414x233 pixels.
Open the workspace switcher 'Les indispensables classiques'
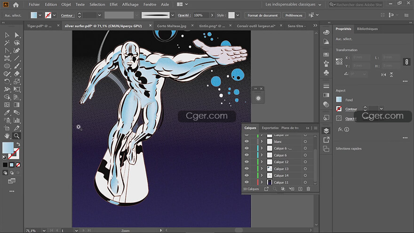click(293, 5)
